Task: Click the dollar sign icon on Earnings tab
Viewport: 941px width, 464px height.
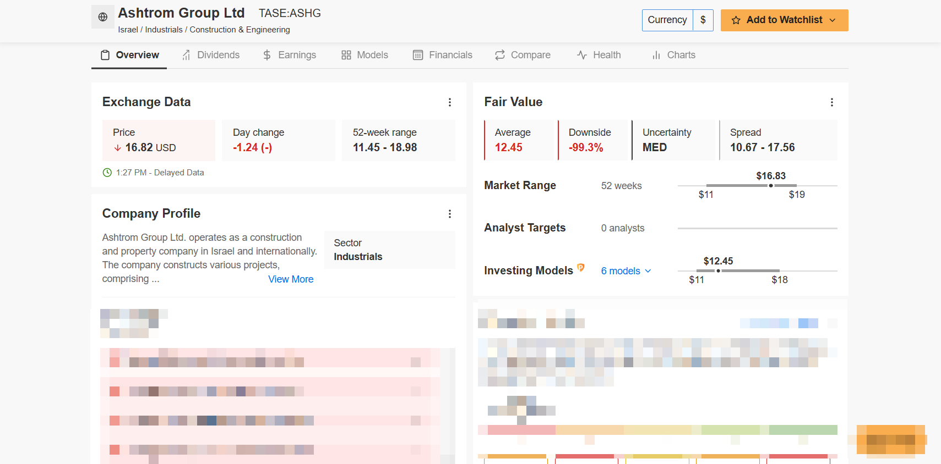Action: tap(267, 55)
